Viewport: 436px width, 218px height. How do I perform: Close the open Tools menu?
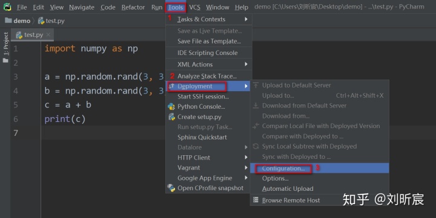point(176,7)
